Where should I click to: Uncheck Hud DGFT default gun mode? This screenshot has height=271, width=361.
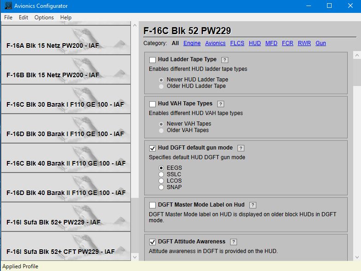click(x=152, y=148)
